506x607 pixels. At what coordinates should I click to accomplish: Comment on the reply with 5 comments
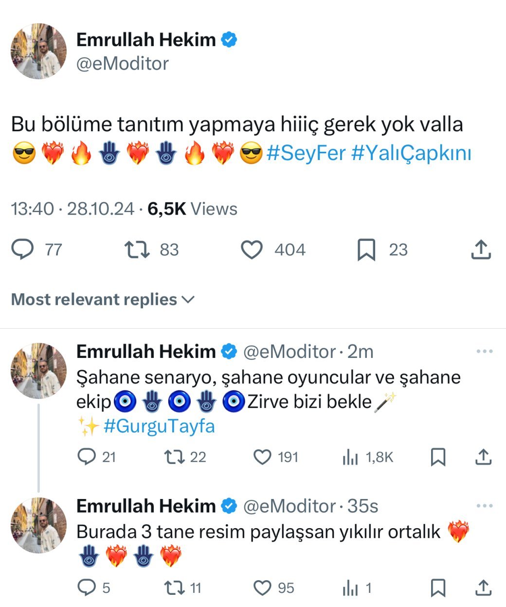pyautogui.click(x=87, y=588)
